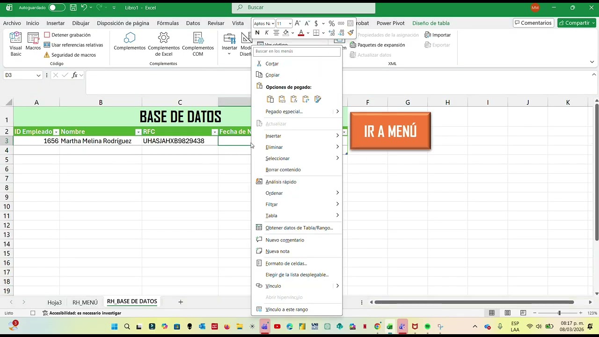Open ID Empleado filter dropdown

click(x=56, y=132)
